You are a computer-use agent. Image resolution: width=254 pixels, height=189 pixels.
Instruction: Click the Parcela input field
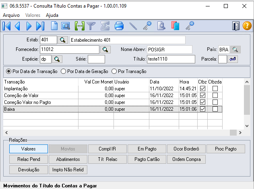pos(223,59)
